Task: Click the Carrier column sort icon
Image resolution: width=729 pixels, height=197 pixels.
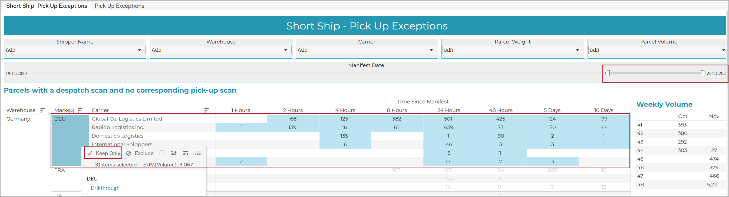Action: click(207, 110)
